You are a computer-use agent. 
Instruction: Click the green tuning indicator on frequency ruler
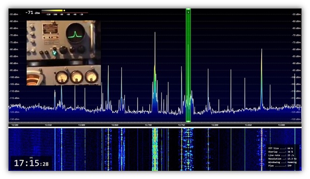pyautogui.click(x=188, y=121)
